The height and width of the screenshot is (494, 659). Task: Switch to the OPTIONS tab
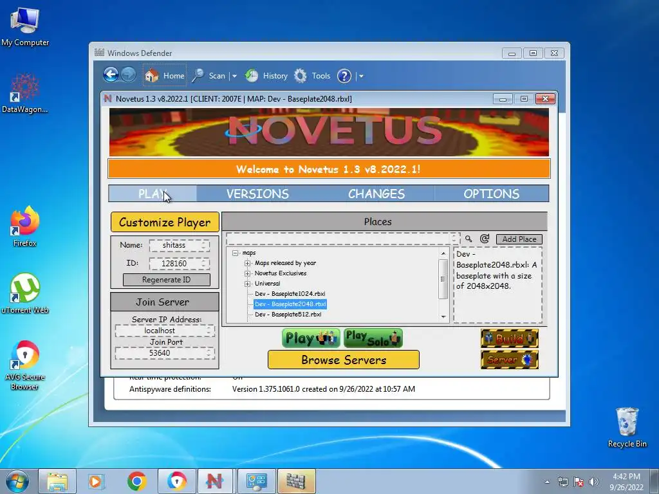tap(491, 194)
